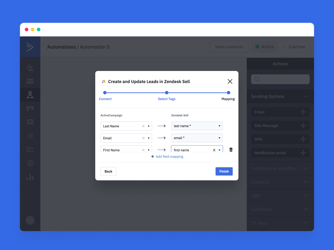The height and width of the screenshot is (250, 334).
Task: Open Reports bar chart icon in sidebar
Action: [30, 177]
